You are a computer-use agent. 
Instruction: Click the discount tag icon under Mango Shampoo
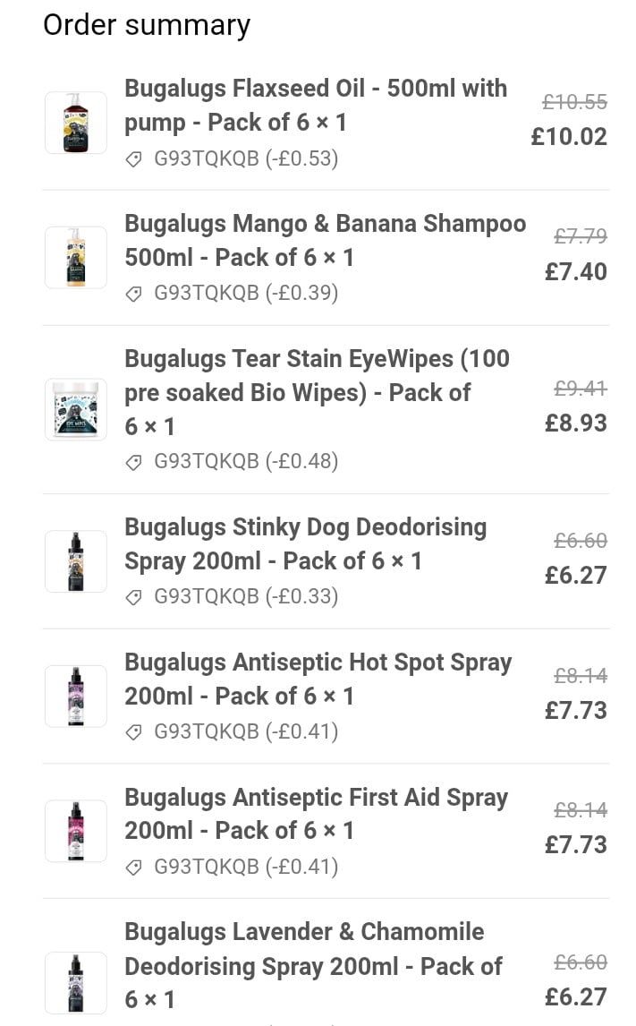pos(134,294)
